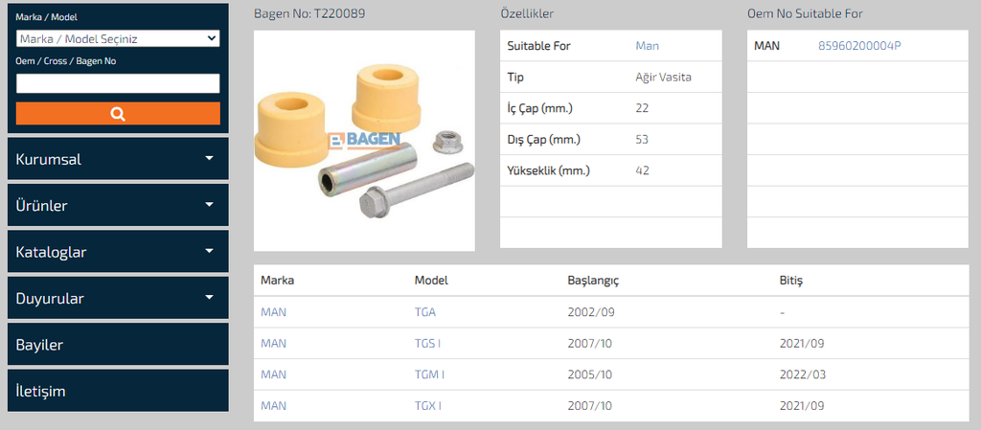Click MAN brand in the TGX I row

pos(273,406)
